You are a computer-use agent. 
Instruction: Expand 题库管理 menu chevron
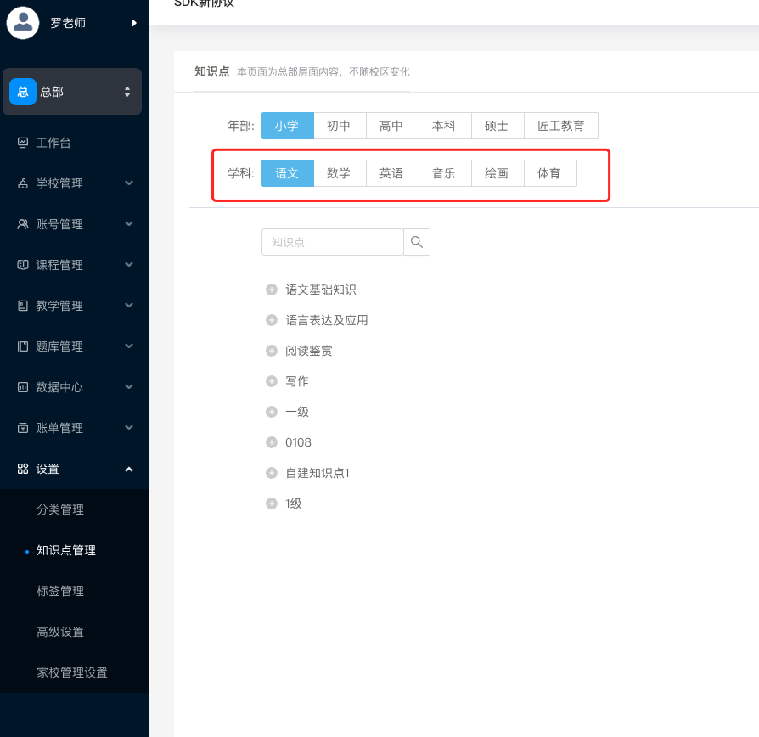(129, 346)
